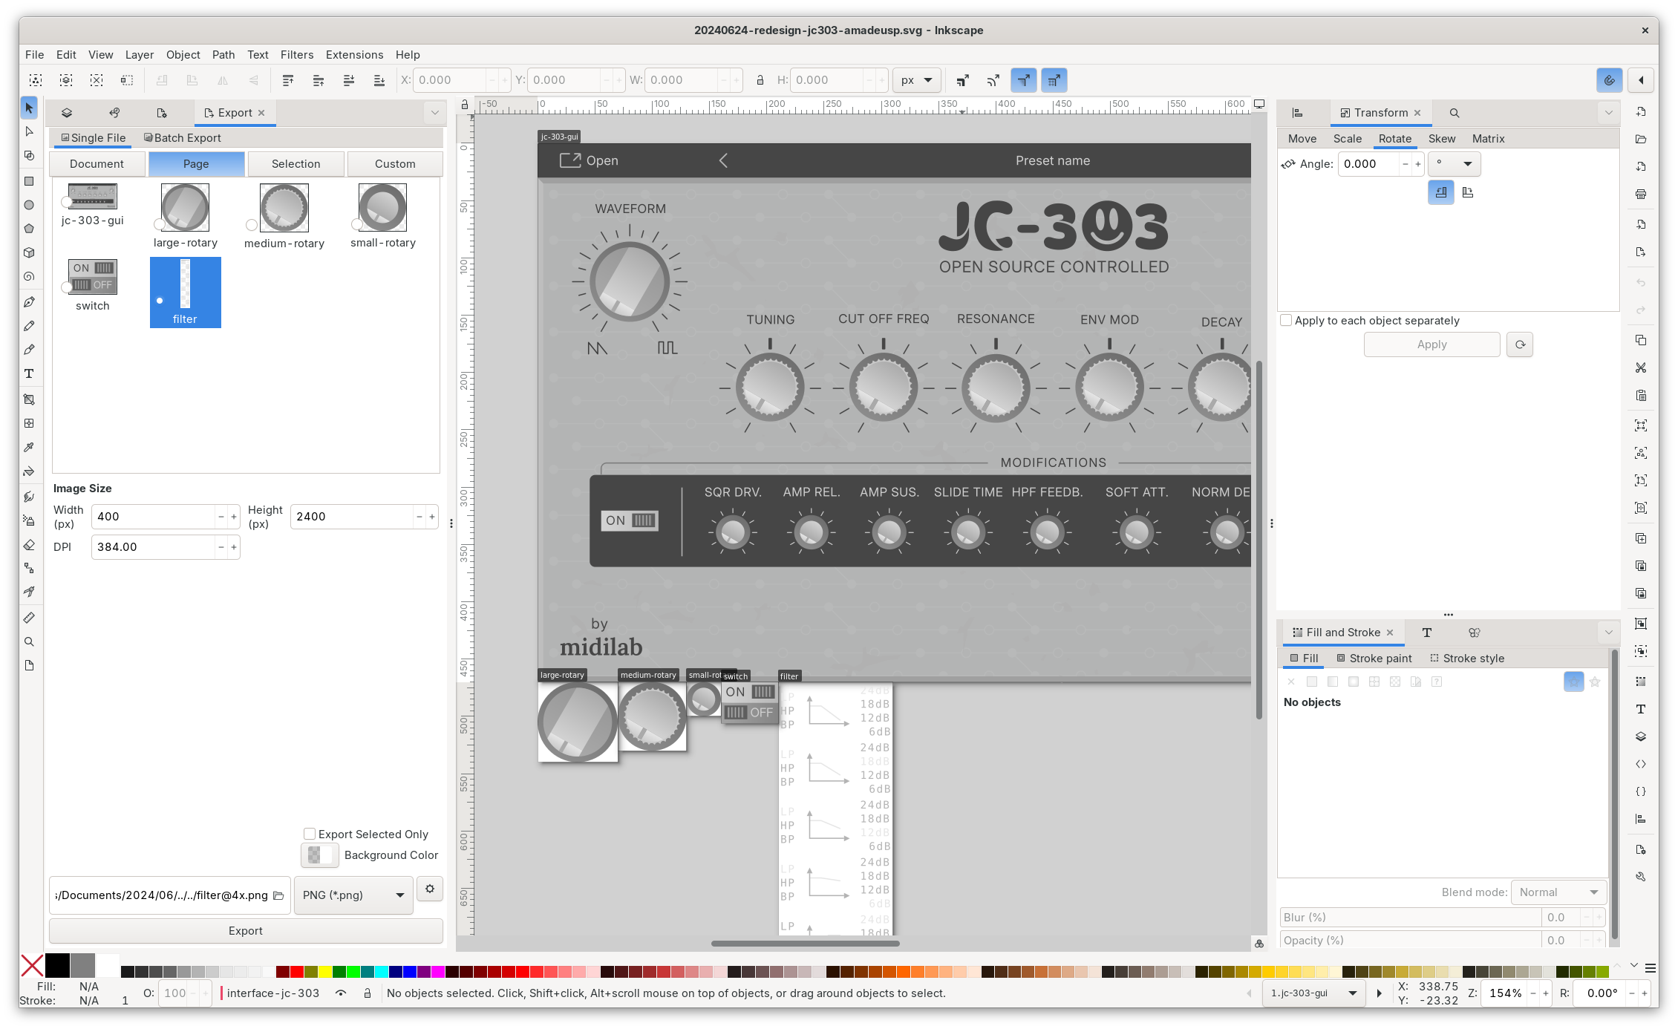Image resolution: width=1678 pixels, height=1029 pixels.
Task: Click the red swatch in the palette
Action: [296, 972]
